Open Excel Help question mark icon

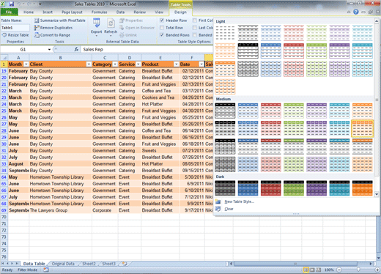click(x=356, y=12)
